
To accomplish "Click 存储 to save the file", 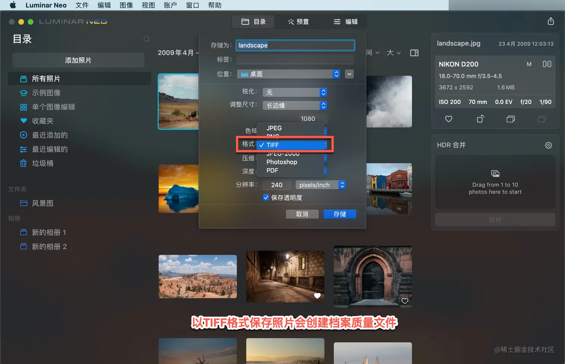I will click(x=340, y=214).
